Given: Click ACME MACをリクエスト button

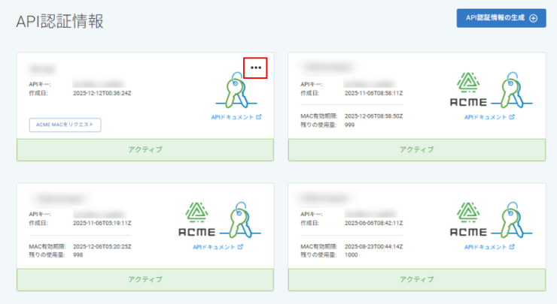Looking at the screenshot, I should (65, 125).
